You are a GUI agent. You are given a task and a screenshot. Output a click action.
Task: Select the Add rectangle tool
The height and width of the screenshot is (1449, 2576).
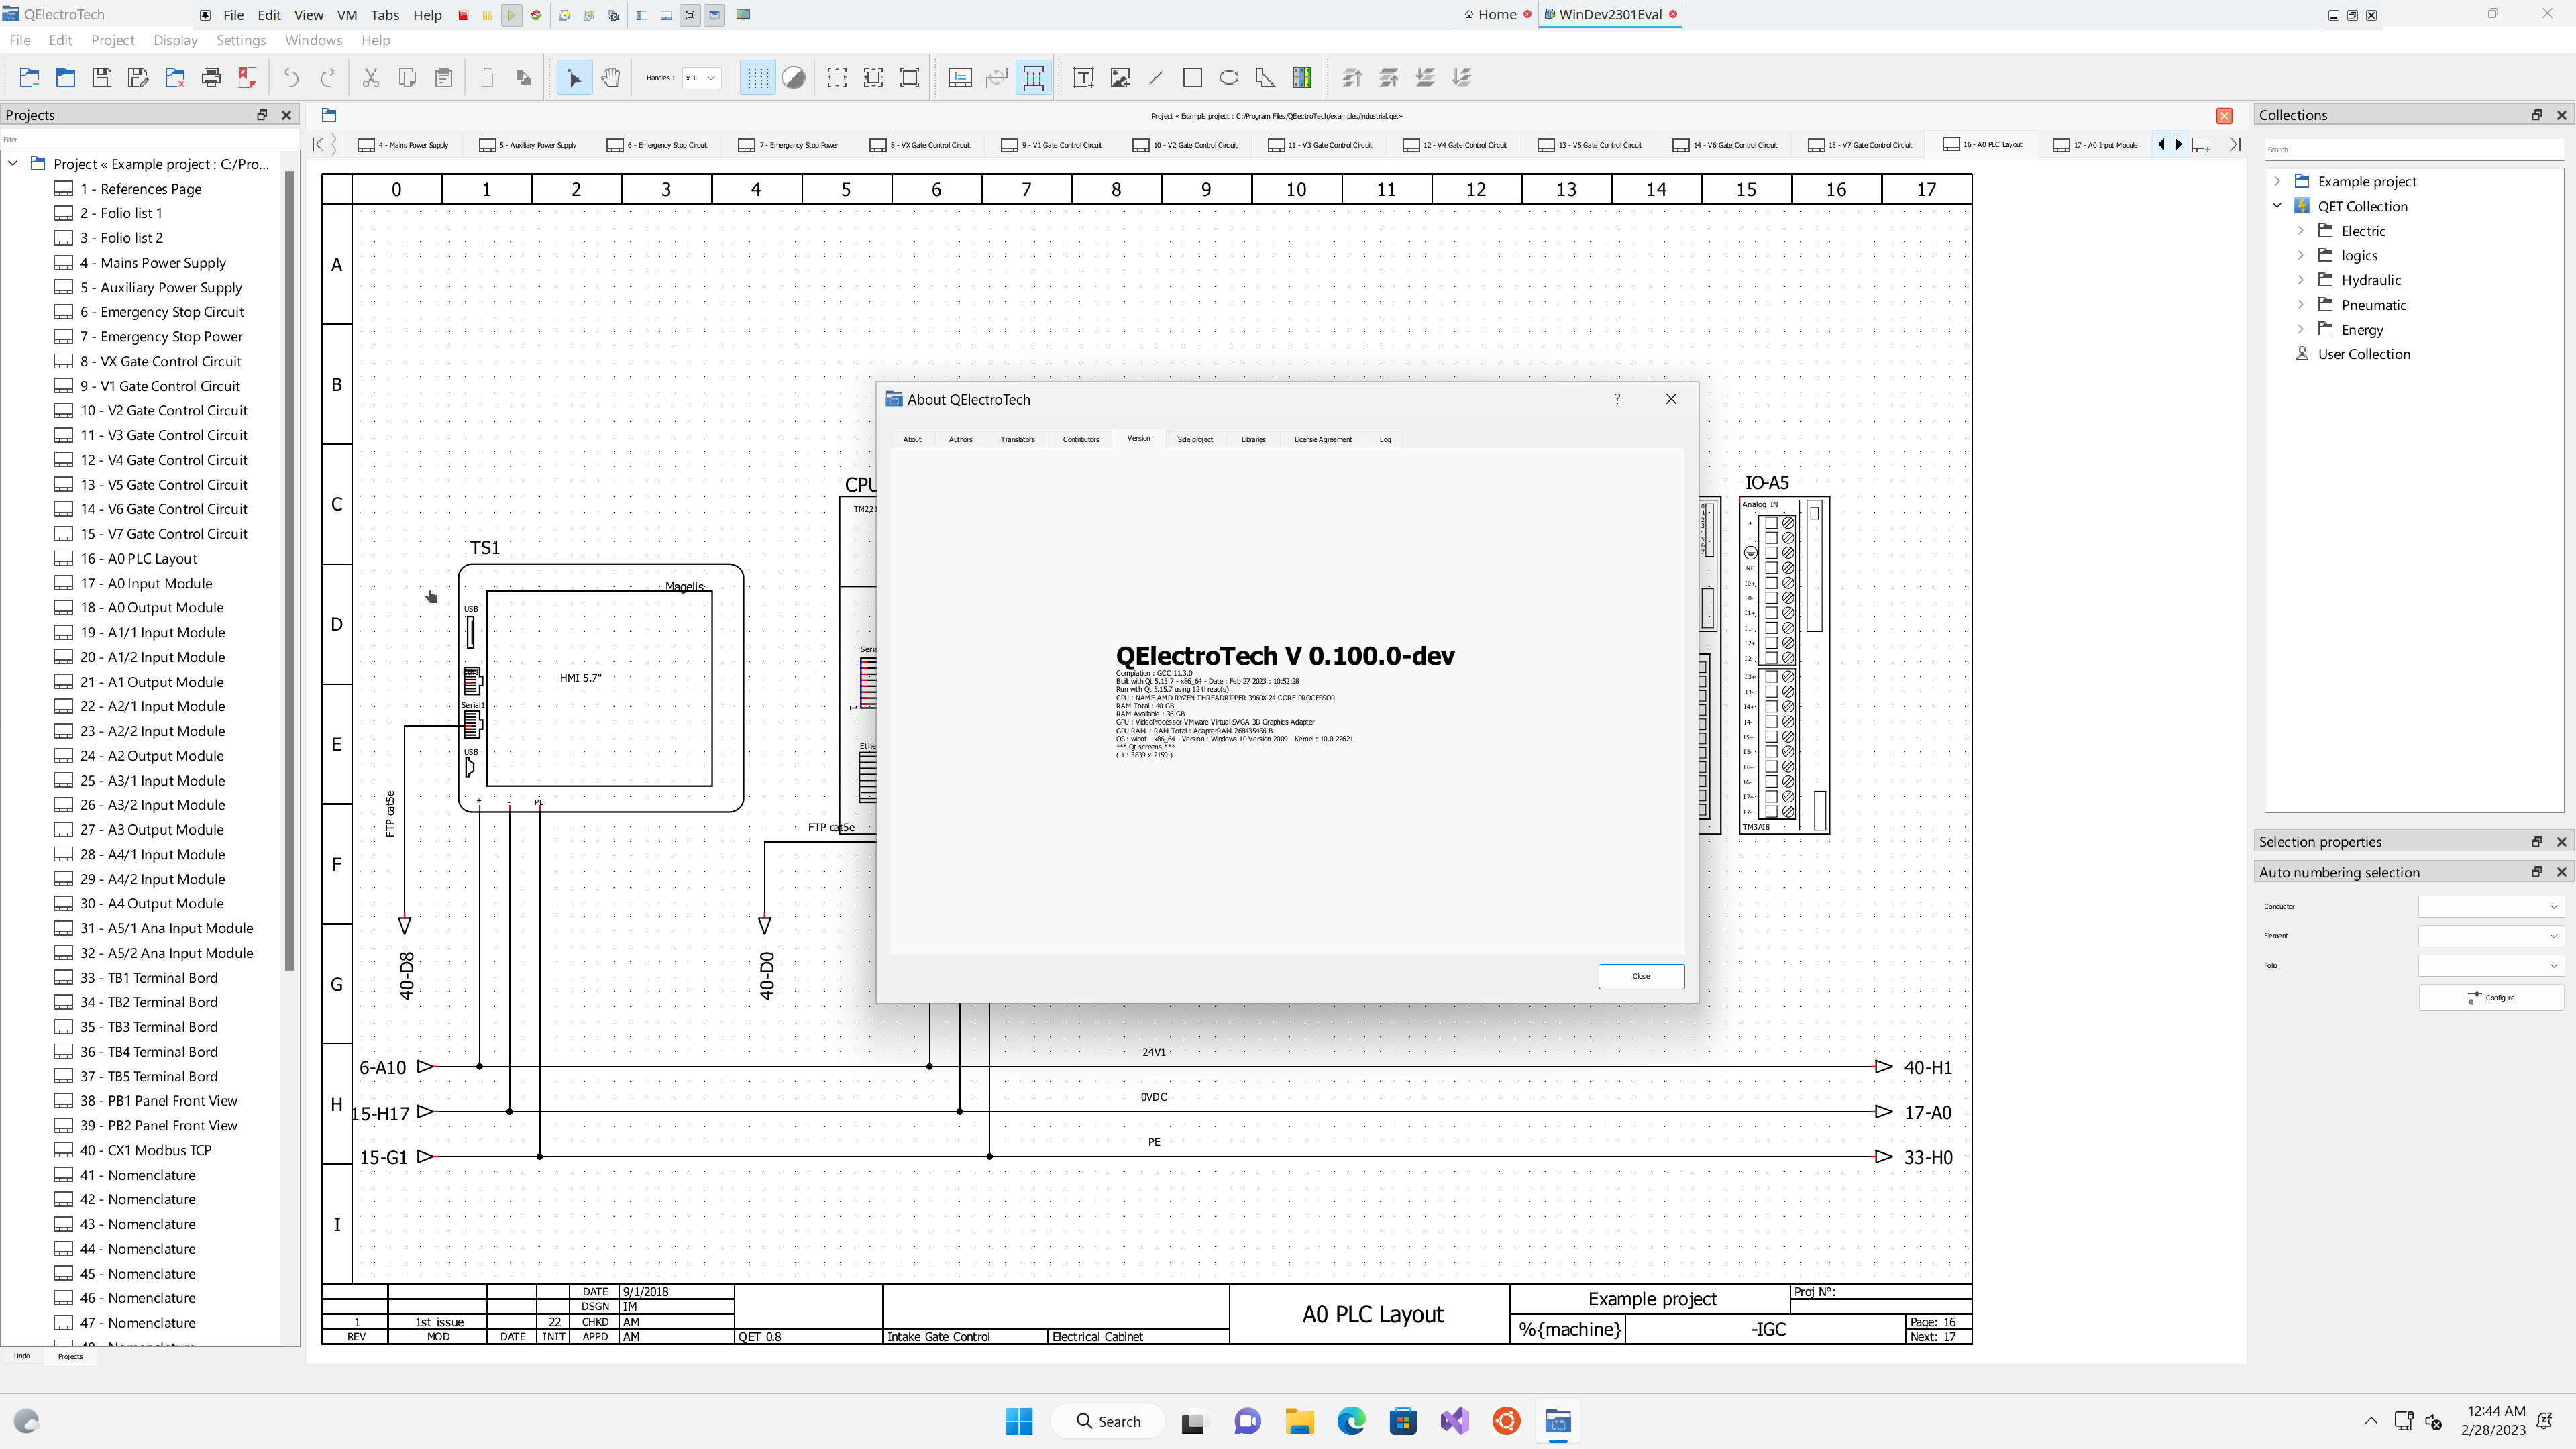coord(1192,77)
